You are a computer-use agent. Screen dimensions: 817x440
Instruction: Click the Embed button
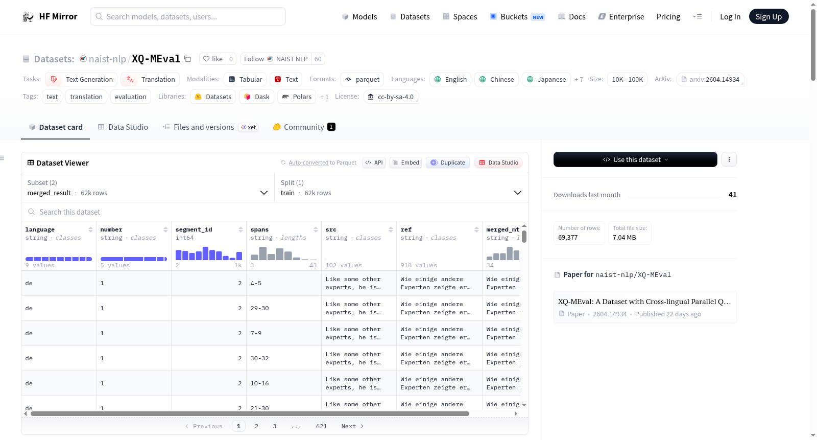406,163
